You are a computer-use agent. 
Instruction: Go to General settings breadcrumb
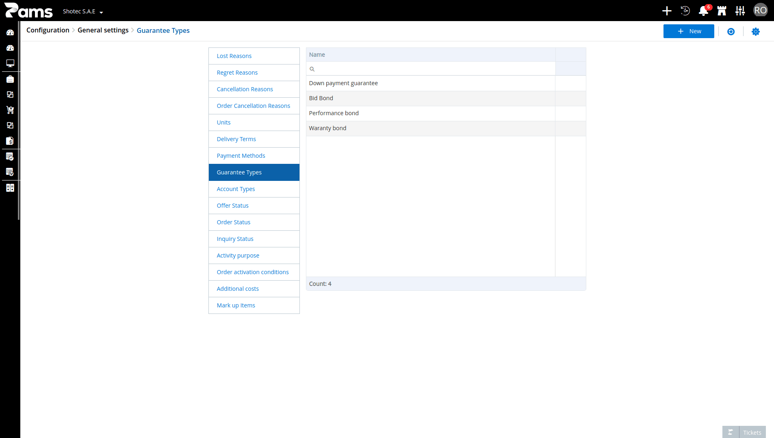click(x=103, y=30)
